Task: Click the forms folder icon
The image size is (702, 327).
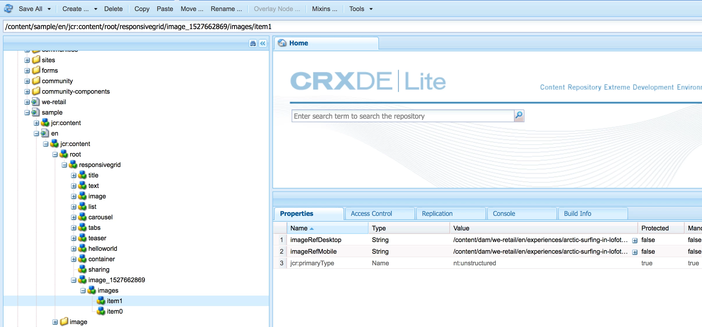Action: 36,70
